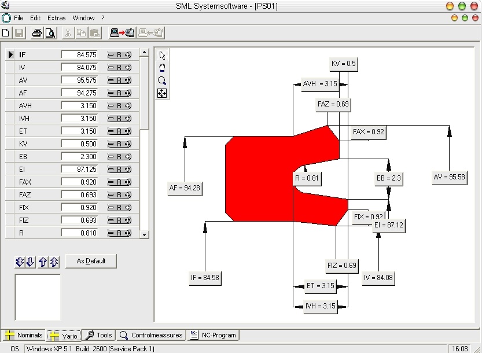Select the arrow pointer tool
Screen dimensions: 482x353
pos(162,56)
